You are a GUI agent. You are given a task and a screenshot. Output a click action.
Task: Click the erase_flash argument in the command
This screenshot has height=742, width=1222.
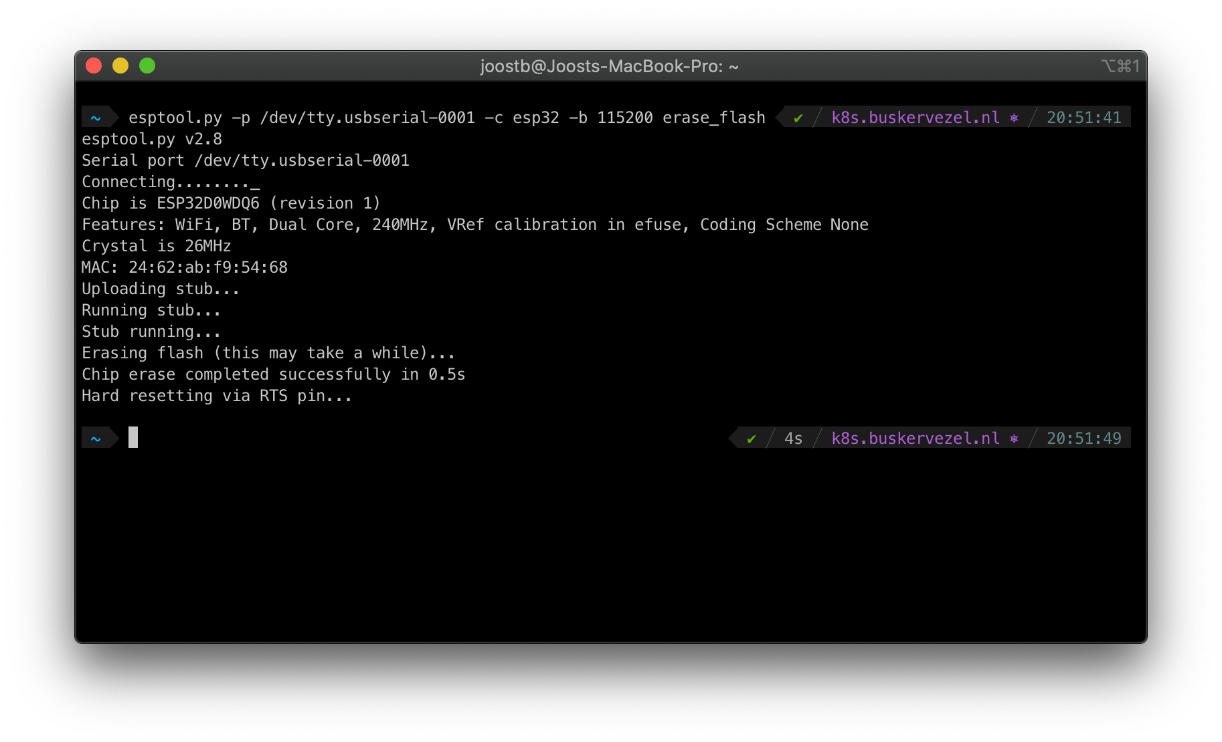[713, 118]
